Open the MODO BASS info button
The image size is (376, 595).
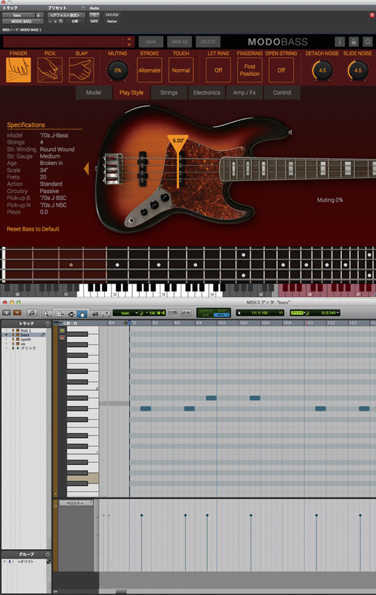coord(340,42)
